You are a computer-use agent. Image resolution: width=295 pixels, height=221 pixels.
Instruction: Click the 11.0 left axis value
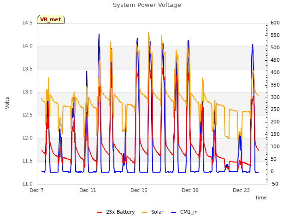coord(27,184)
